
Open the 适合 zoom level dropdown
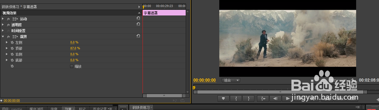click(x=231, y=80)
